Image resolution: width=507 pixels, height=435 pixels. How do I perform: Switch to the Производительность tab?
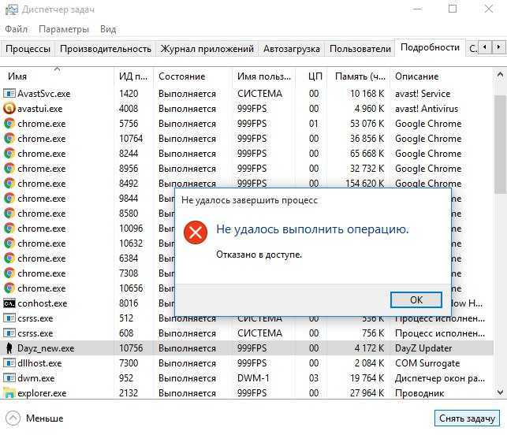[106, 49]
